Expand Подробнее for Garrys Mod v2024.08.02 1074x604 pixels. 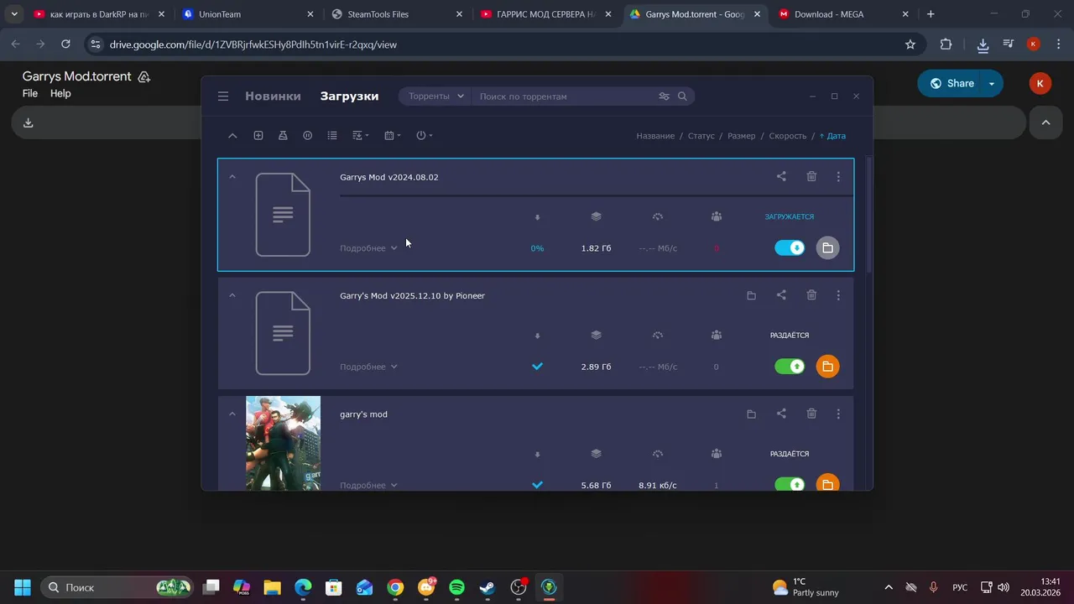[368, 248]
